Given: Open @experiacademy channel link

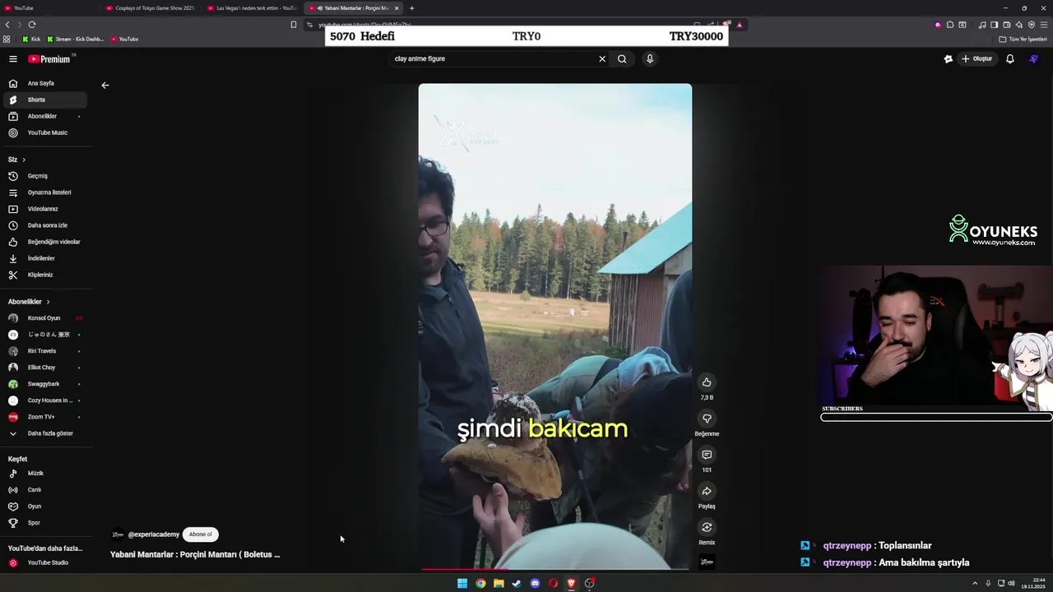Looking at the screenshot, I should click(x=153, y=534).
